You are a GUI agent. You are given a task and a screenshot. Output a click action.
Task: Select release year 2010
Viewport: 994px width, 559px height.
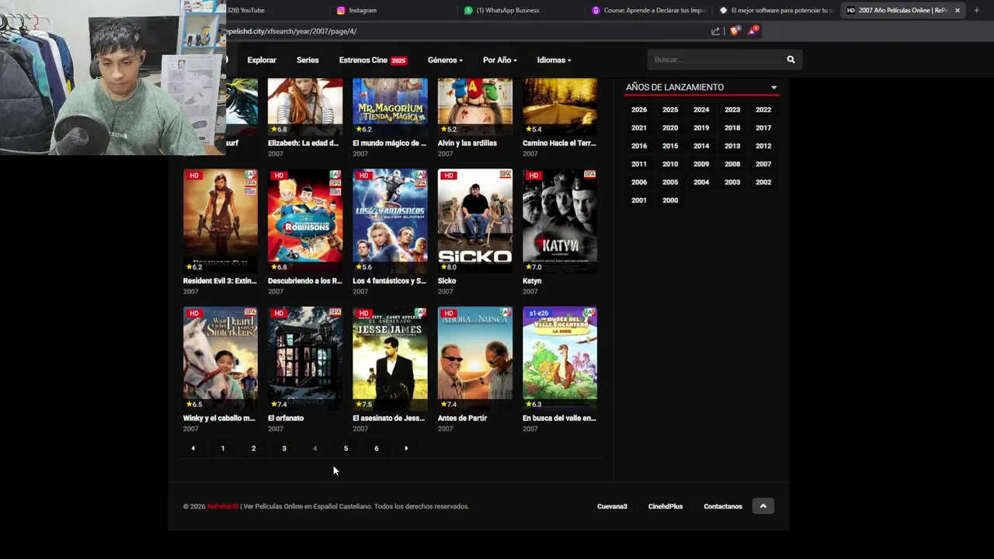pos(670,164)
